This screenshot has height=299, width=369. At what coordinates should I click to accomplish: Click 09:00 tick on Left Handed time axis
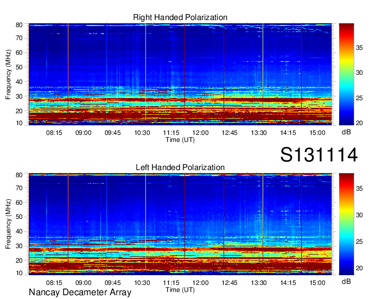coord(84,283)
